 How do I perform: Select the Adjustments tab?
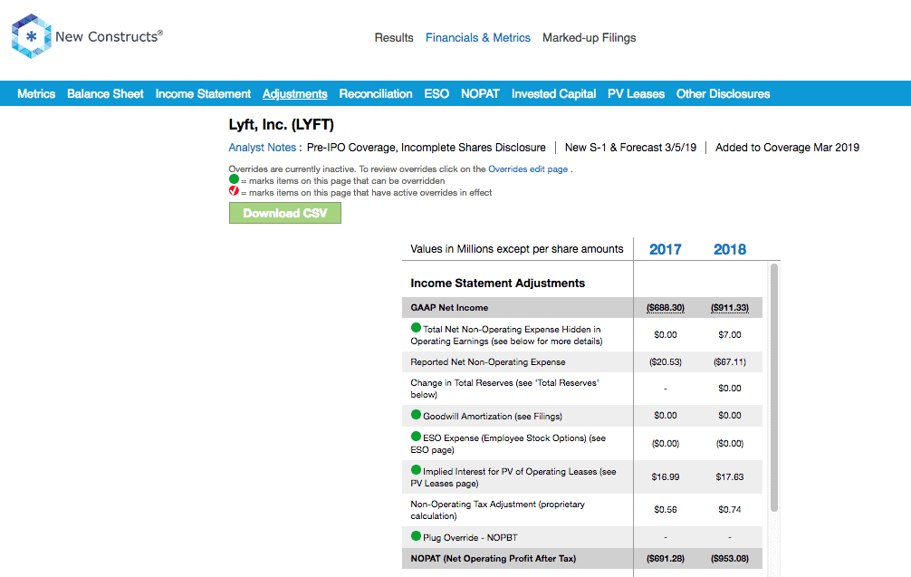295,93
